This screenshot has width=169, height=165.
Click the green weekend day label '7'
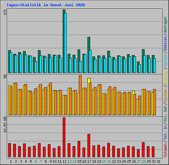[x=41, y=161]
